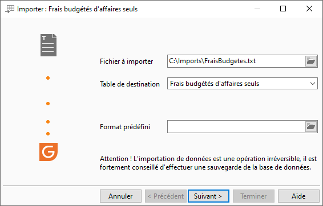Expand the Table de destination dropdown arrow

click(313, 84)
